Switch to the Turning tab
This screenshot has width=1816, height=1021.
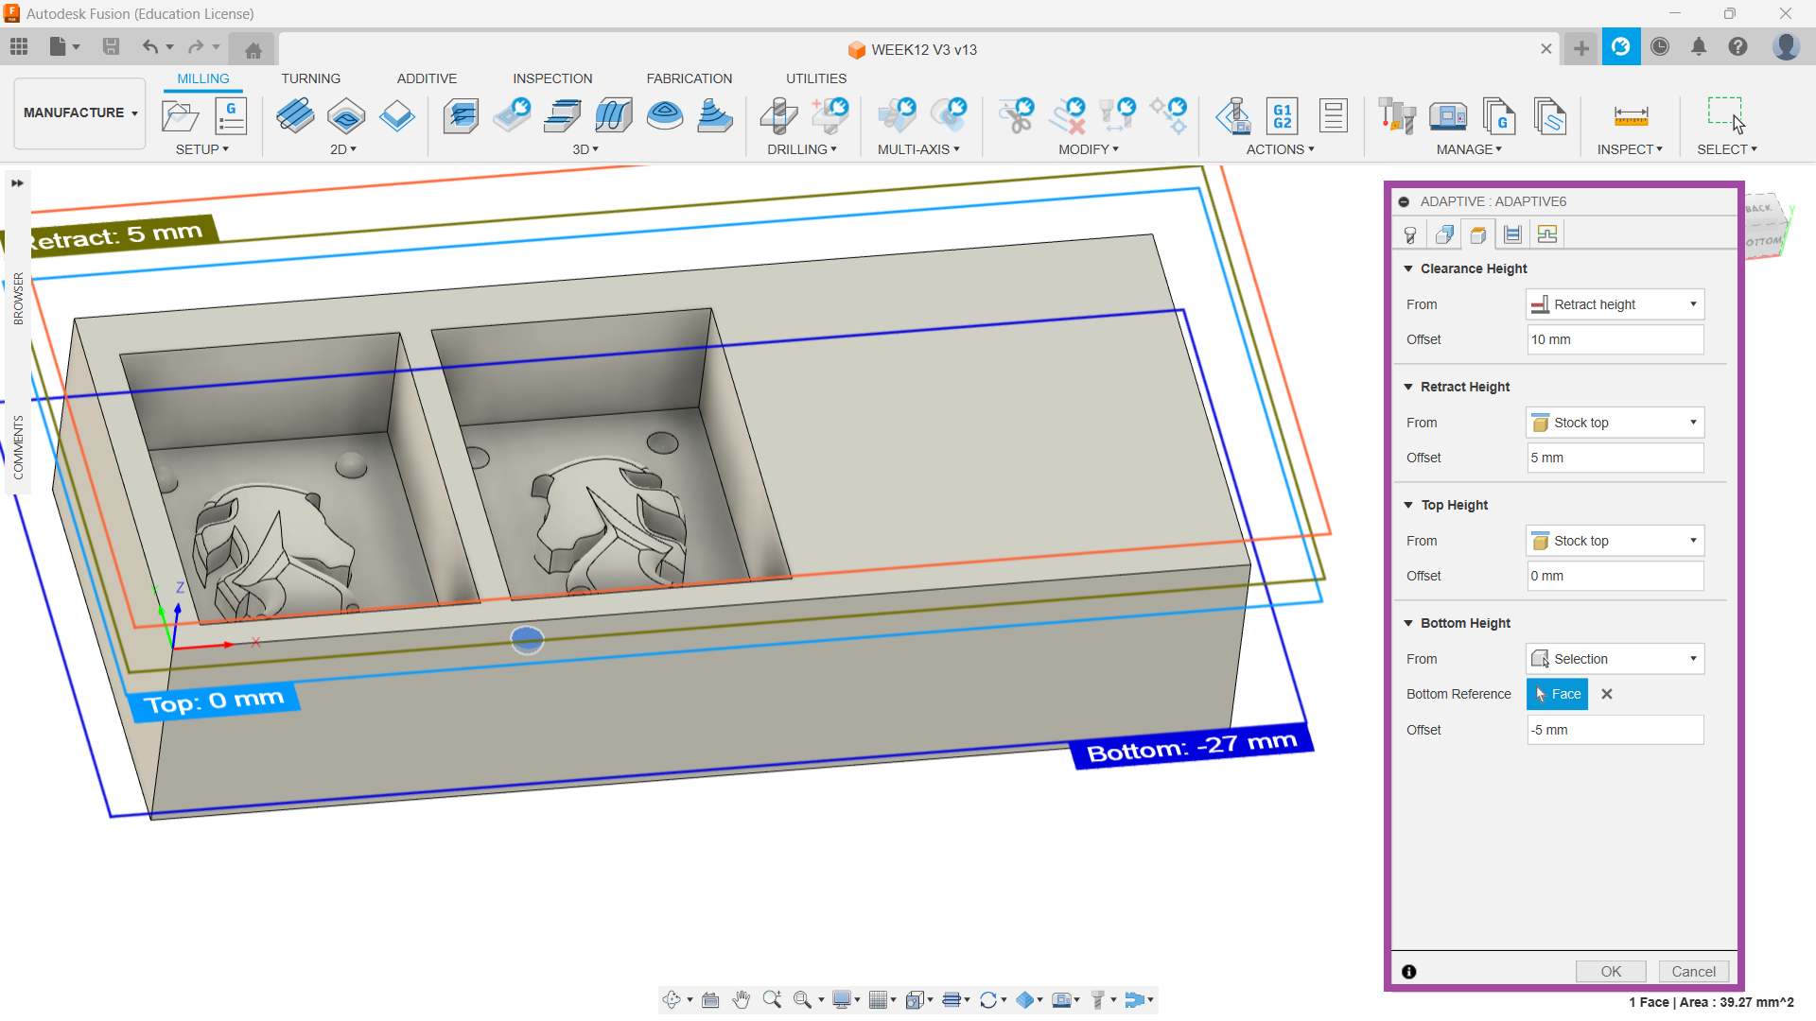[310, 78]
